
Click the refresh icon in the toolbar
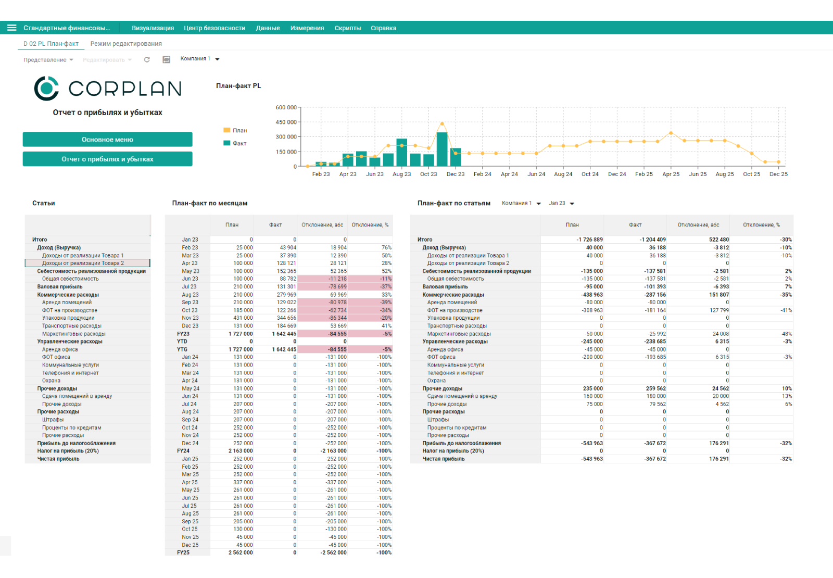click(x=147, y=60)
